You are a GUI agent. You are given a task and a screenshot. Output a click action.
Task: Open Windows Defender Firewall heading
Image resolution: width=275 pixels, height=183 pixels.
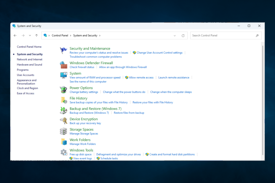coord(91,63)
